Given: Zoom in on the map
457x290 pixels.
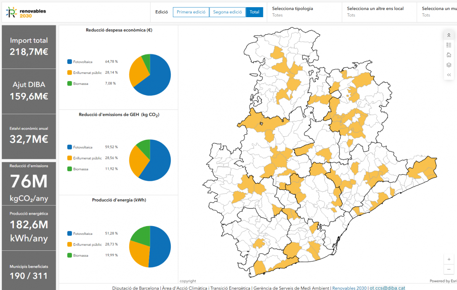Looking at the screenshot, I should 449,259.
